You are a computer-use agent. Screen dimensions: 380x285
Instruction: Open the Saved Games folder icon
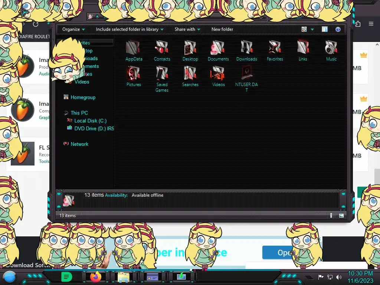162,73
